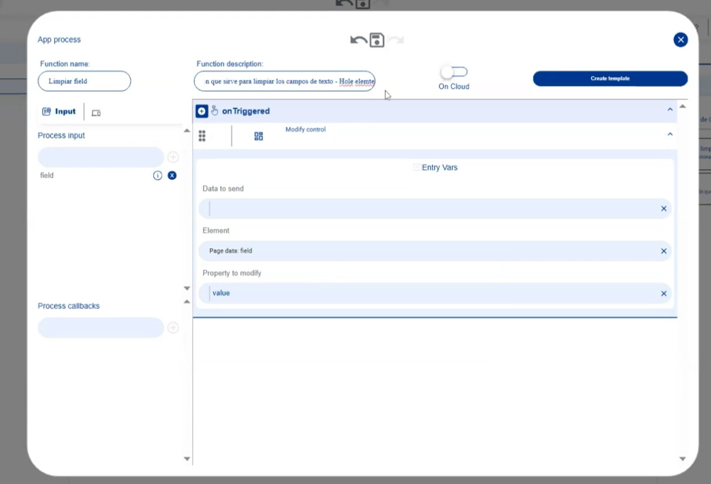Add new process input with plus
The image size is (711, 484).
coord(173,157)
